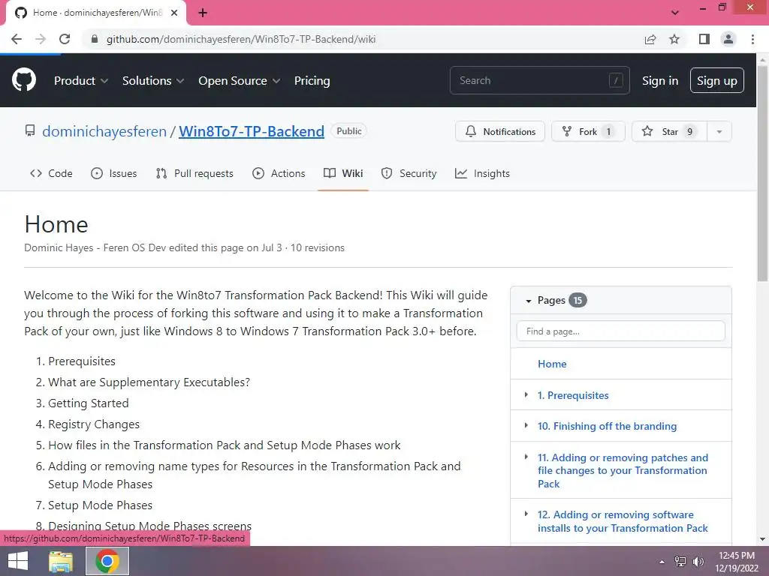769x576 pixels.
Task: Expand the 1. Prerequisites page entry
Action: (x=526, y=394)
